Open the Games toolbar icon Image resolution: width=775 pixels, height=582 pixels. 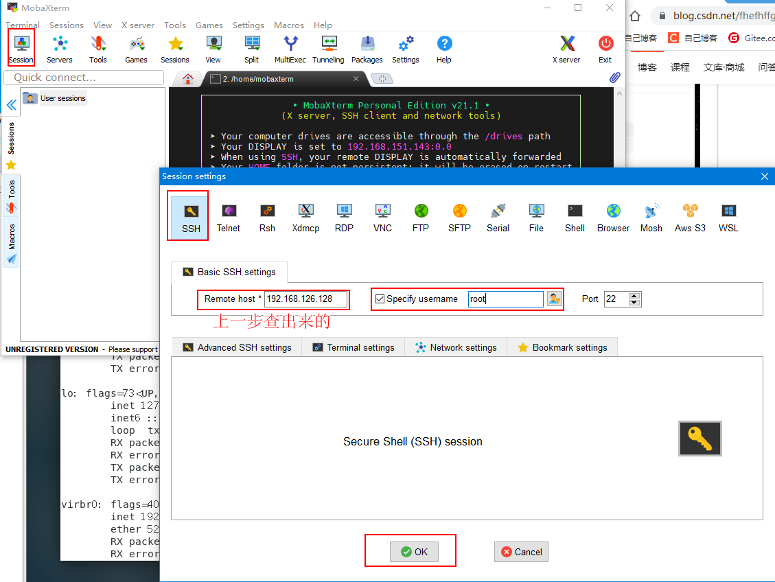tap(137, 49)
